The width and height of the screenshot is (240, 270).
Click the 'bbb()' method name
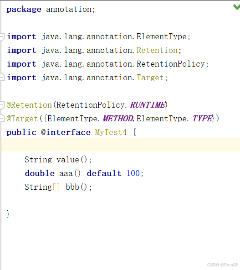77,187
